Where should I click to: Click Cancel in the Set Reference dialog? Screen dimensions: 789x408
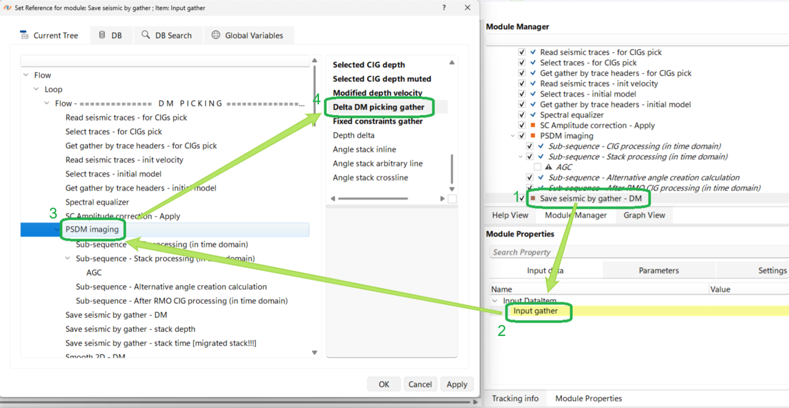click(x=420, y=384)
